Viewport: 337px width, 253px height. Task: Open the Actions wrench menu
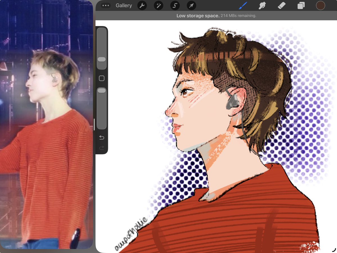tap(142, 5)
